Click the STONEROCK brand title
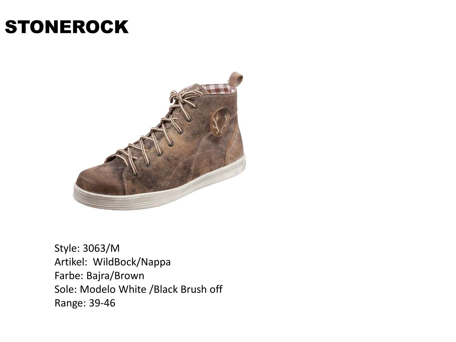Screen dimensions: 456x342 (x=66, y=27)
